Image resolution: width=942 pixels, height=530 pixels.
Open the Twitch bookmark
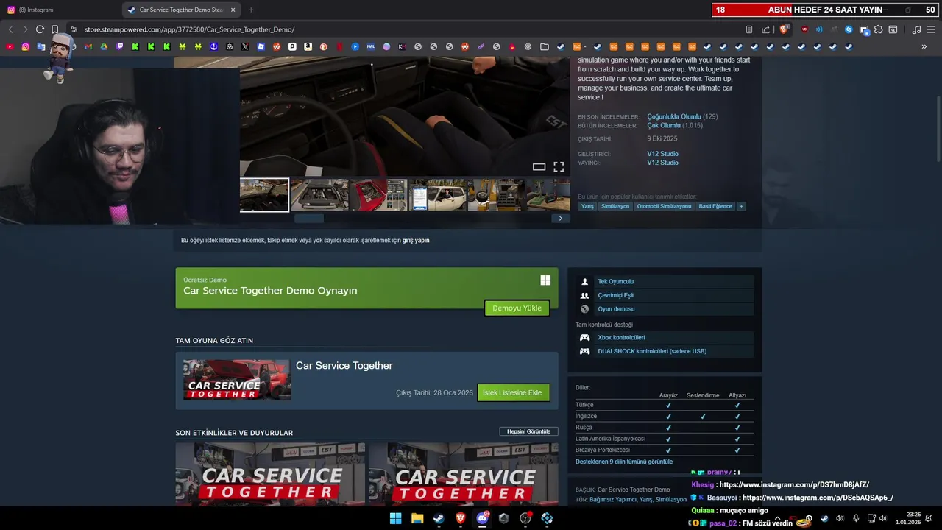pos(120,46)
